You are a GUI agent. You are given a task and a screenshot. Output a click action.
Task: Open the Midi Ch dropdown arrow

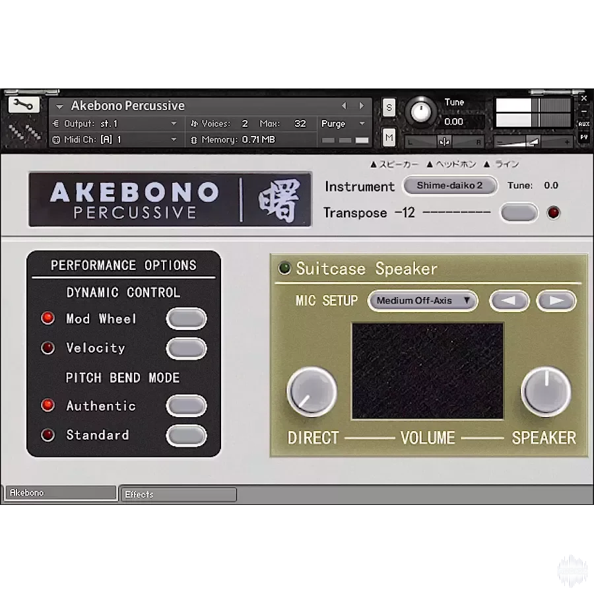click(x=174, y=139)
